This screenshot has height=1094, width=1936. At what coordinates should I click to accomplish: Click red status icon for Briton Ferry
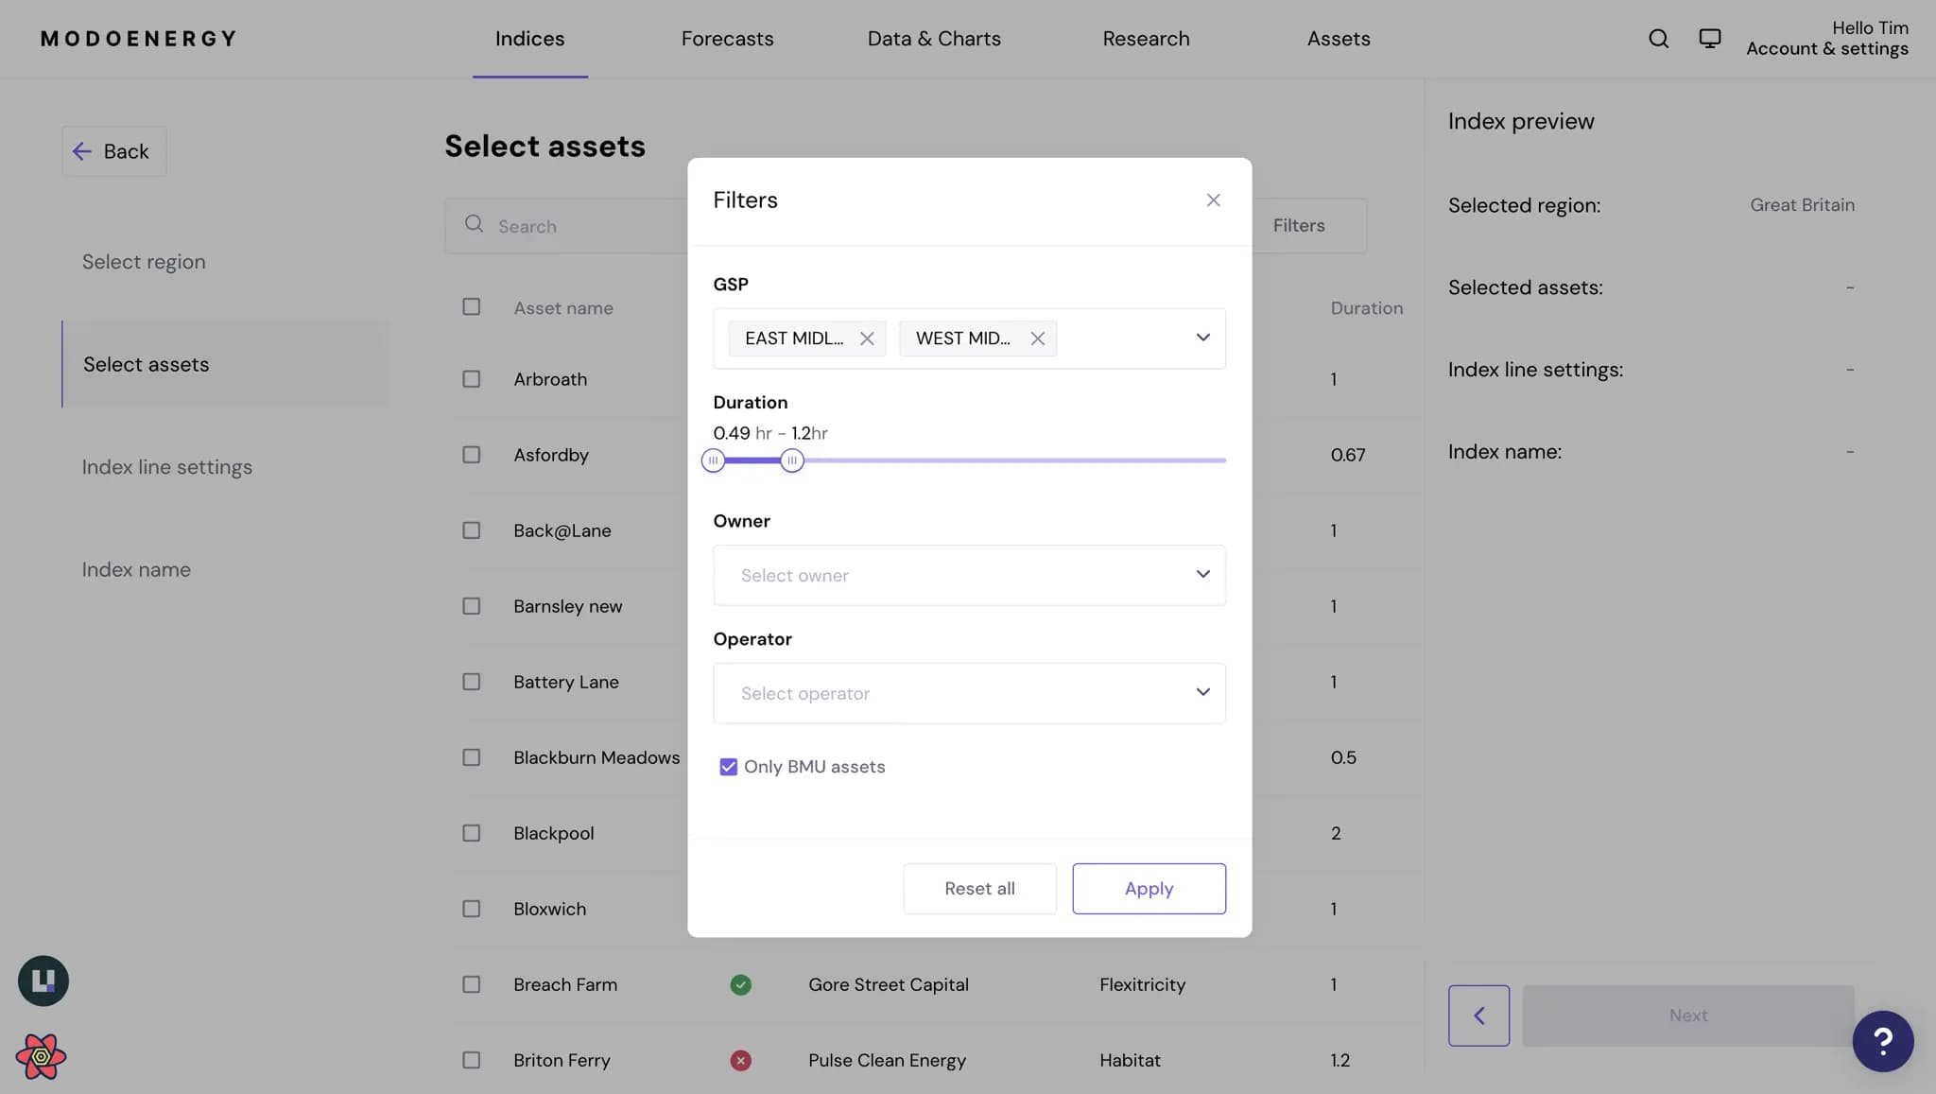[740, 1061]
